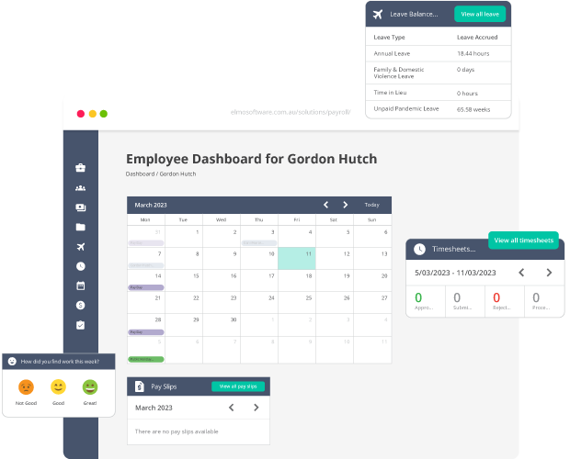Go to next month in calendar header
Screen dimensions: 570x459
pyautogui.click(x=346, y=205)
